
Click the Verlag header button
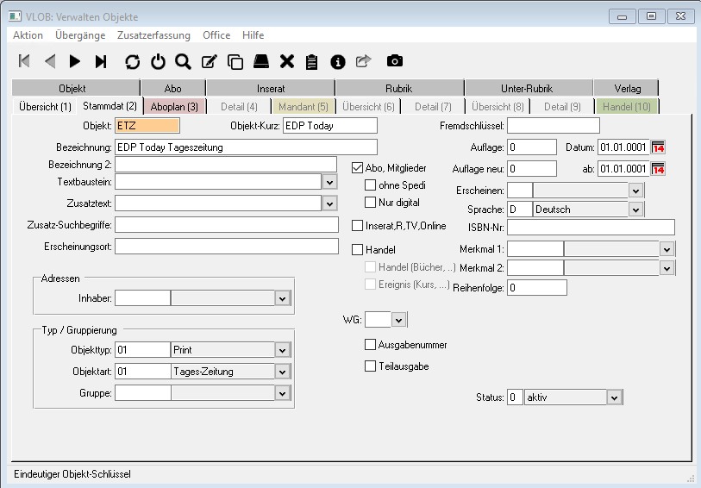click(x=627, y=88)
